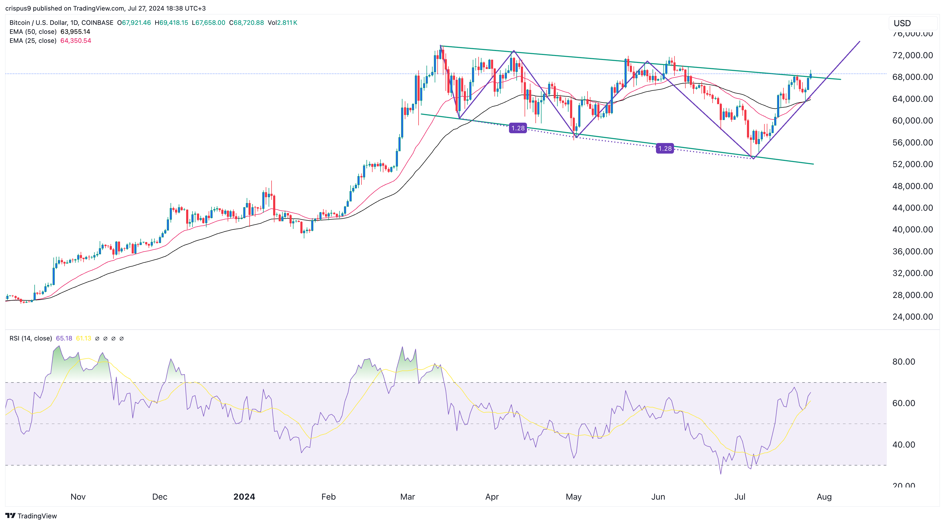Click the EMA 50 value 63,955.14
Screen dimensions: 945x525
pos(75,31)
